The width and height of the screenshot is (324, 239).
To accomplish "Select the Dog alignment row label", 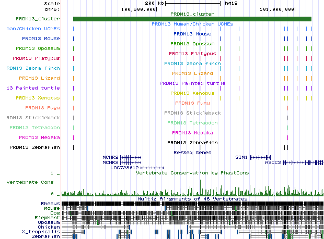I will pos(54,212).
